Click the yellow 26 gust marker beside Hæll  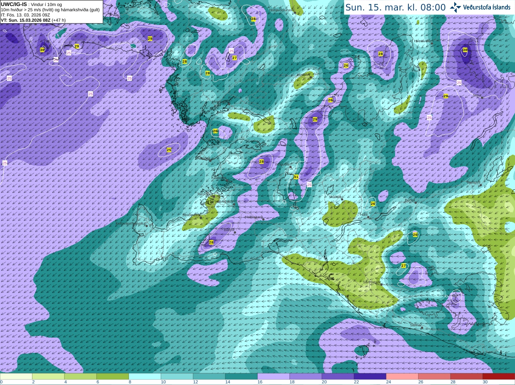tap(373, 204)
